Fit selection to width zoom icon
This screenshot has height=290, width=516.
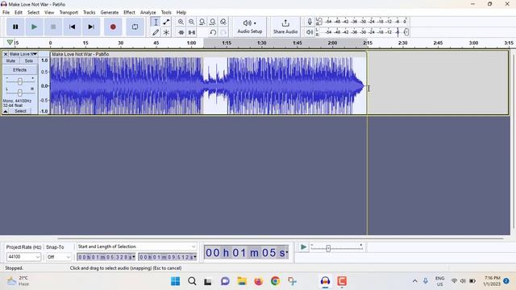[202, 22]
